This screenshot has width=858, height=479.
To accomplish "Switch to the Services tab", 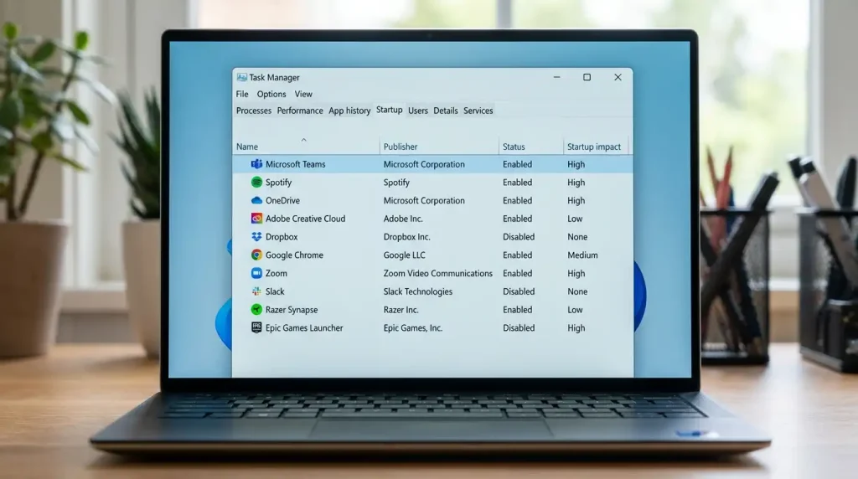I will tap(478, 111).
